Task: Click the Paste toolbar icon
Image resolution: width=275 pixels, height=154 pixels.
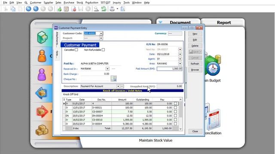Action: pos(20,9)
